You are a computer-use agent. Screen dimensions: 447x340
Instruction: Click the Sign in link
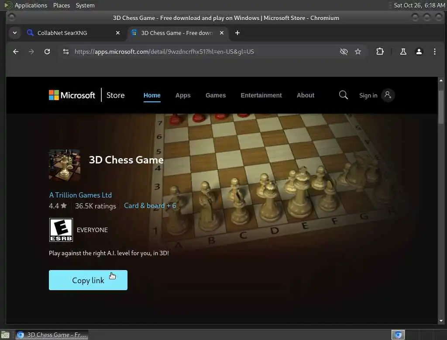(368, 95)
